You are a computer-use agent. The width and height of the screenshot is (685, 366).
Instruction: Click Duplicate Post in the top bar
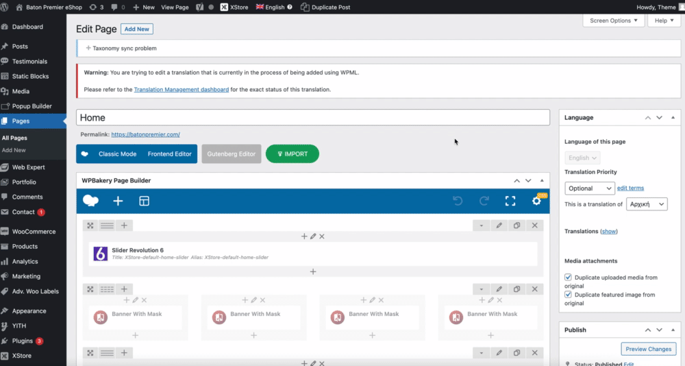pos(325,7)
